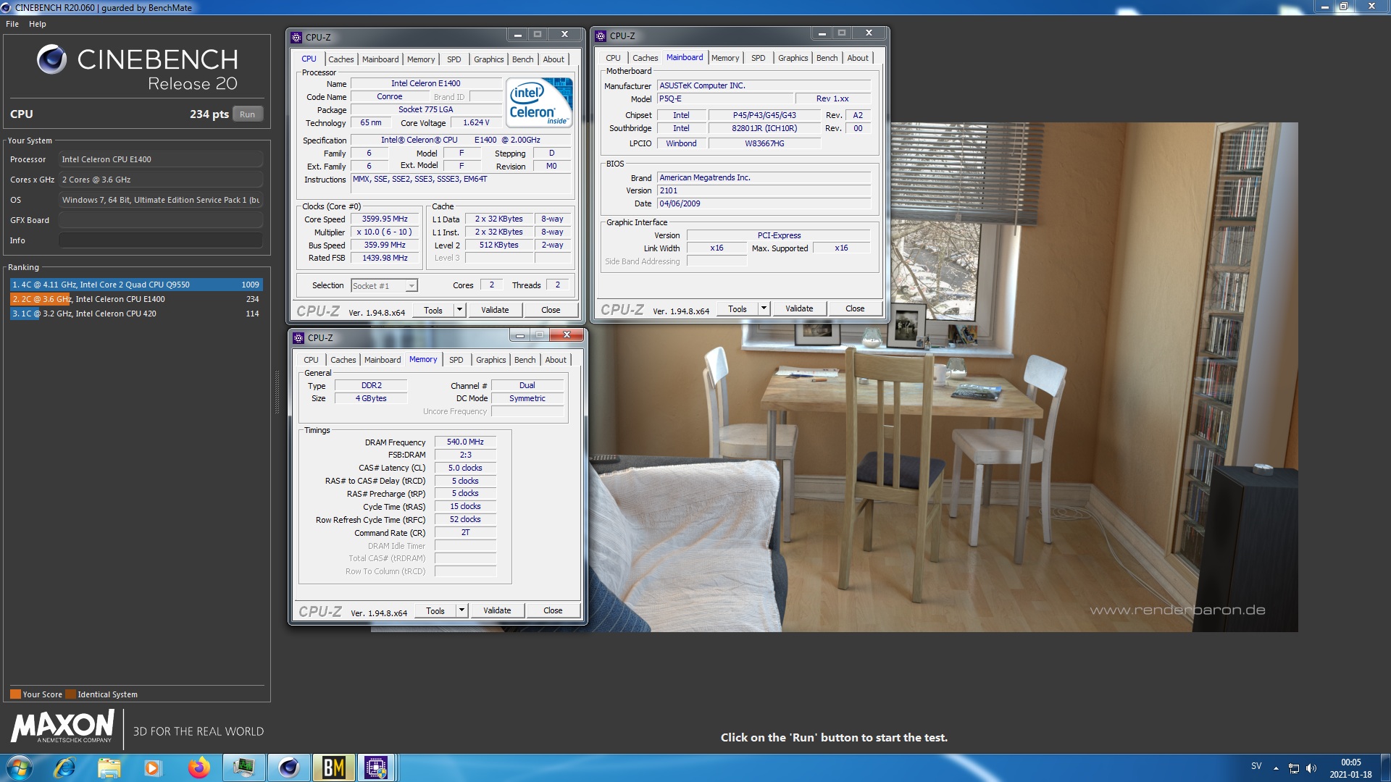The image size is (1391, 782).
Task: Show hidden tray icons arrow
Action: point(1276,768)
